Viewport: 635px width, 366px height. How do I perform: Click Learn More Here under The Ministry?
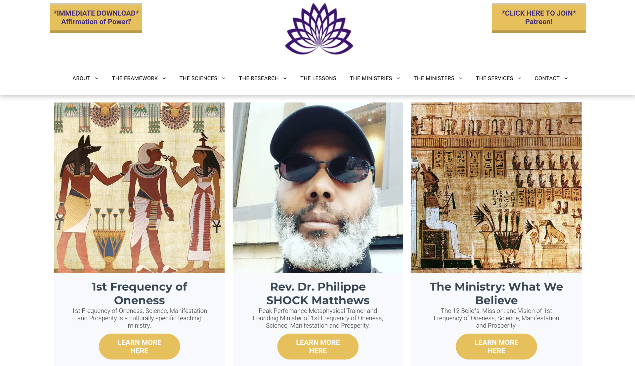pos(496,346)
